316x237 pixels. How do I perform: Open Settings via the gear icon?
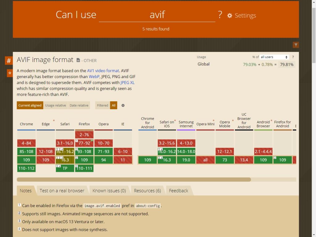[230, 15]
